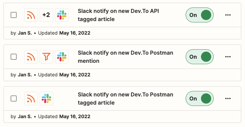
Task: Click Slack icon of Postman tagged article zap
Action: [46, 98]
